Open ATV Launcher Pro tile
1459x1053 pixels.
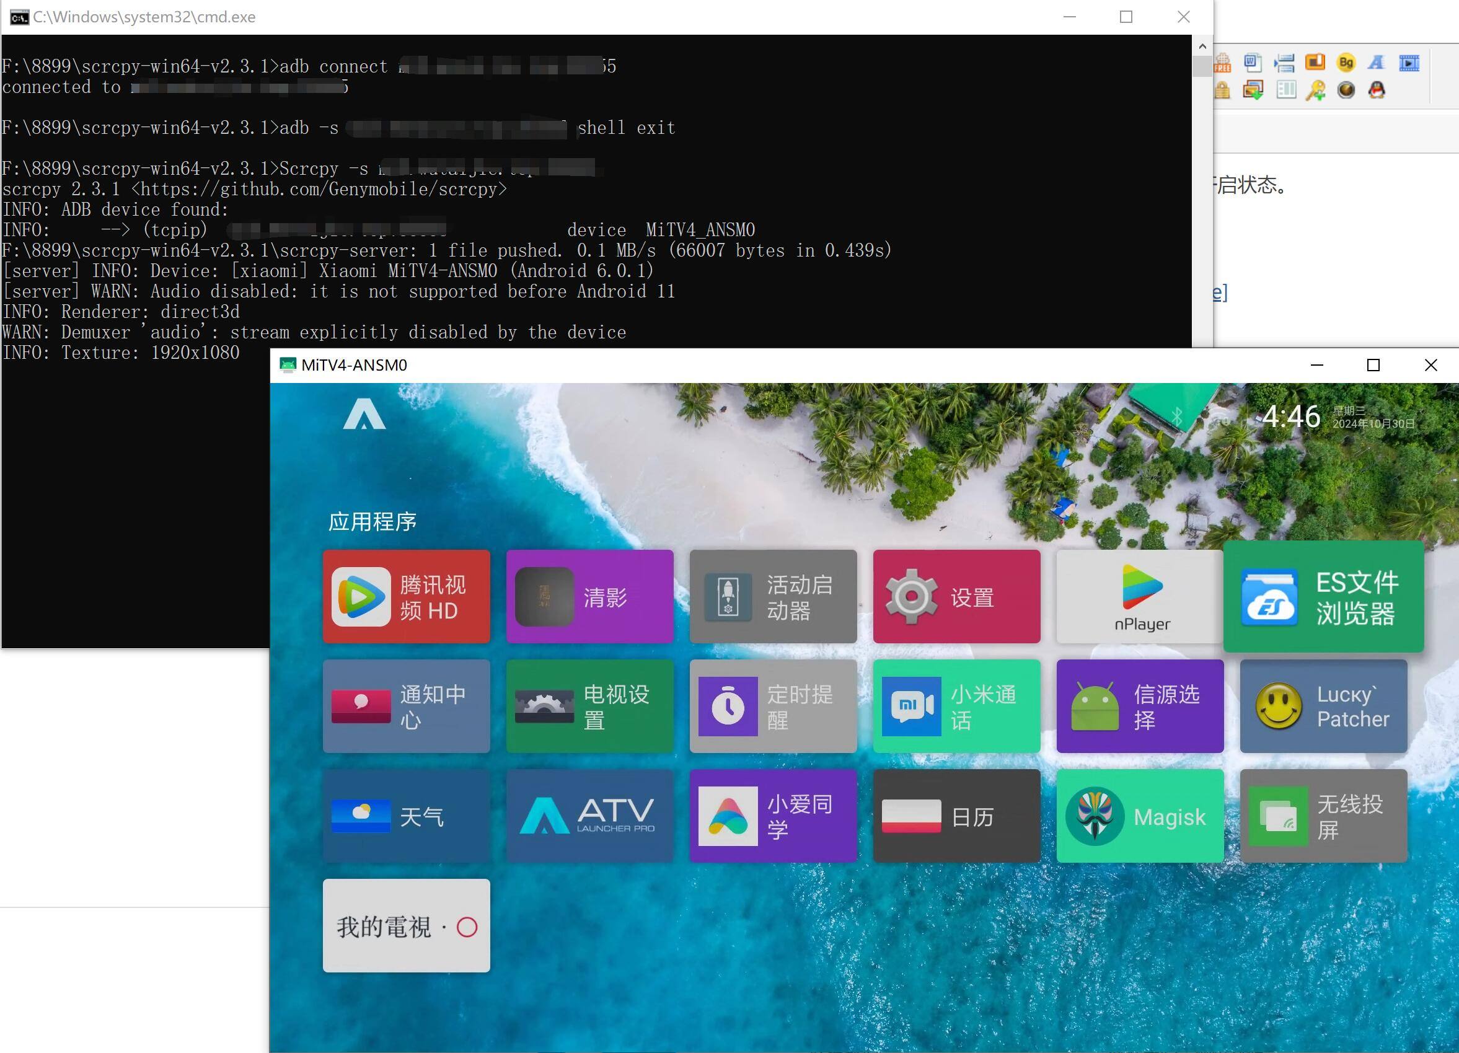click(x=589, y=816)
